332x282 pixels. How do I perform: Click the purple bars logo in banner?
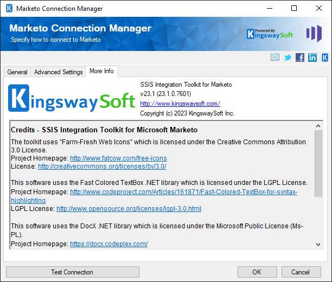314,34
